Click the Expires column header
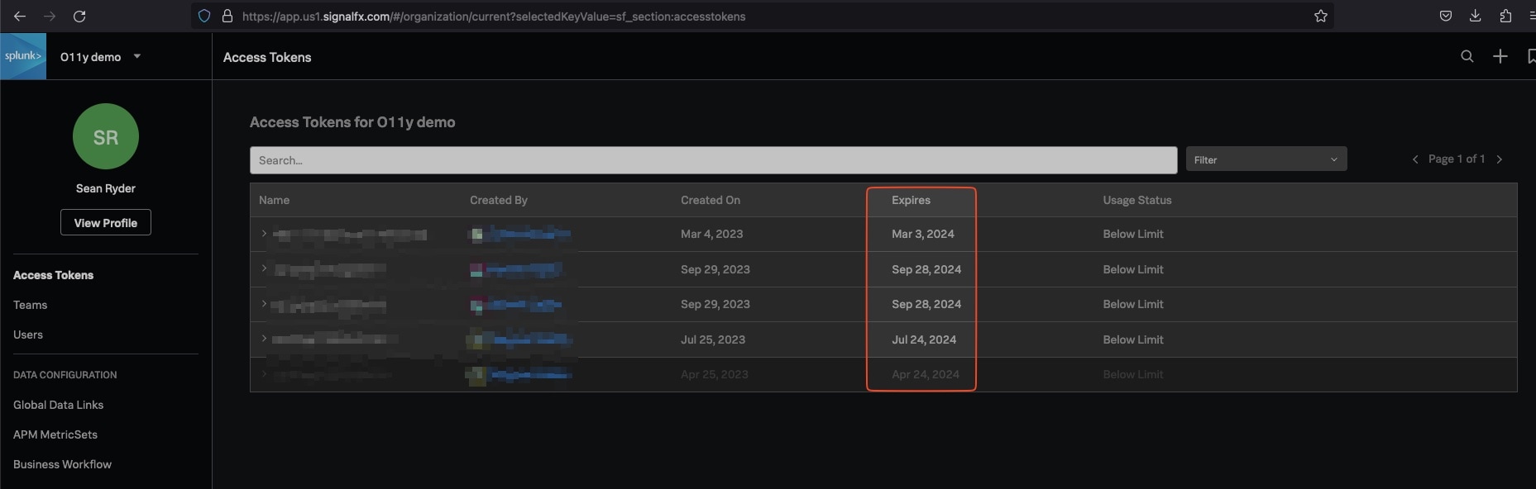 coord(912,200)
